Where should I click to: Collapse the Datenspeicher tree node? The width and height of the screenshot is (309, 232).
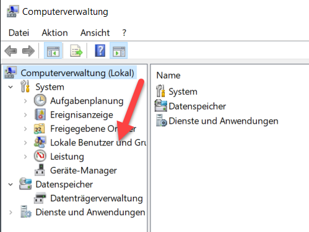(11, 184)
